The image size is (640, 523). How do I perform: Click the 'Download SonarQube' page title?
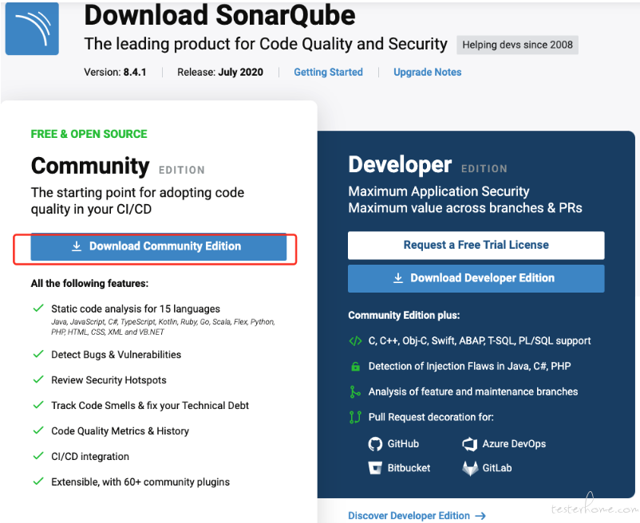coord(219,15)
